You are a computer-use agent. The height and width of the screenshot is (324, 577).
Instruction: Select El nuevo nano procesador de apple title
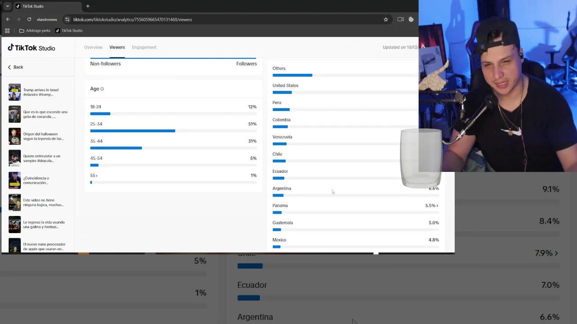(44, 247)
